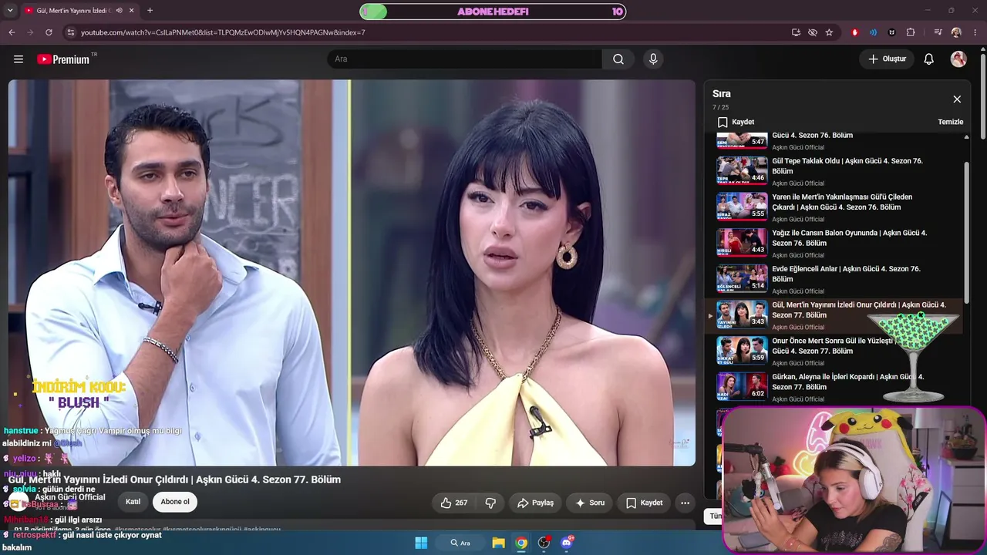The image size is (987, 555).
Task: Clear the queue with Temizle
Action: click(x=950, y=122)
